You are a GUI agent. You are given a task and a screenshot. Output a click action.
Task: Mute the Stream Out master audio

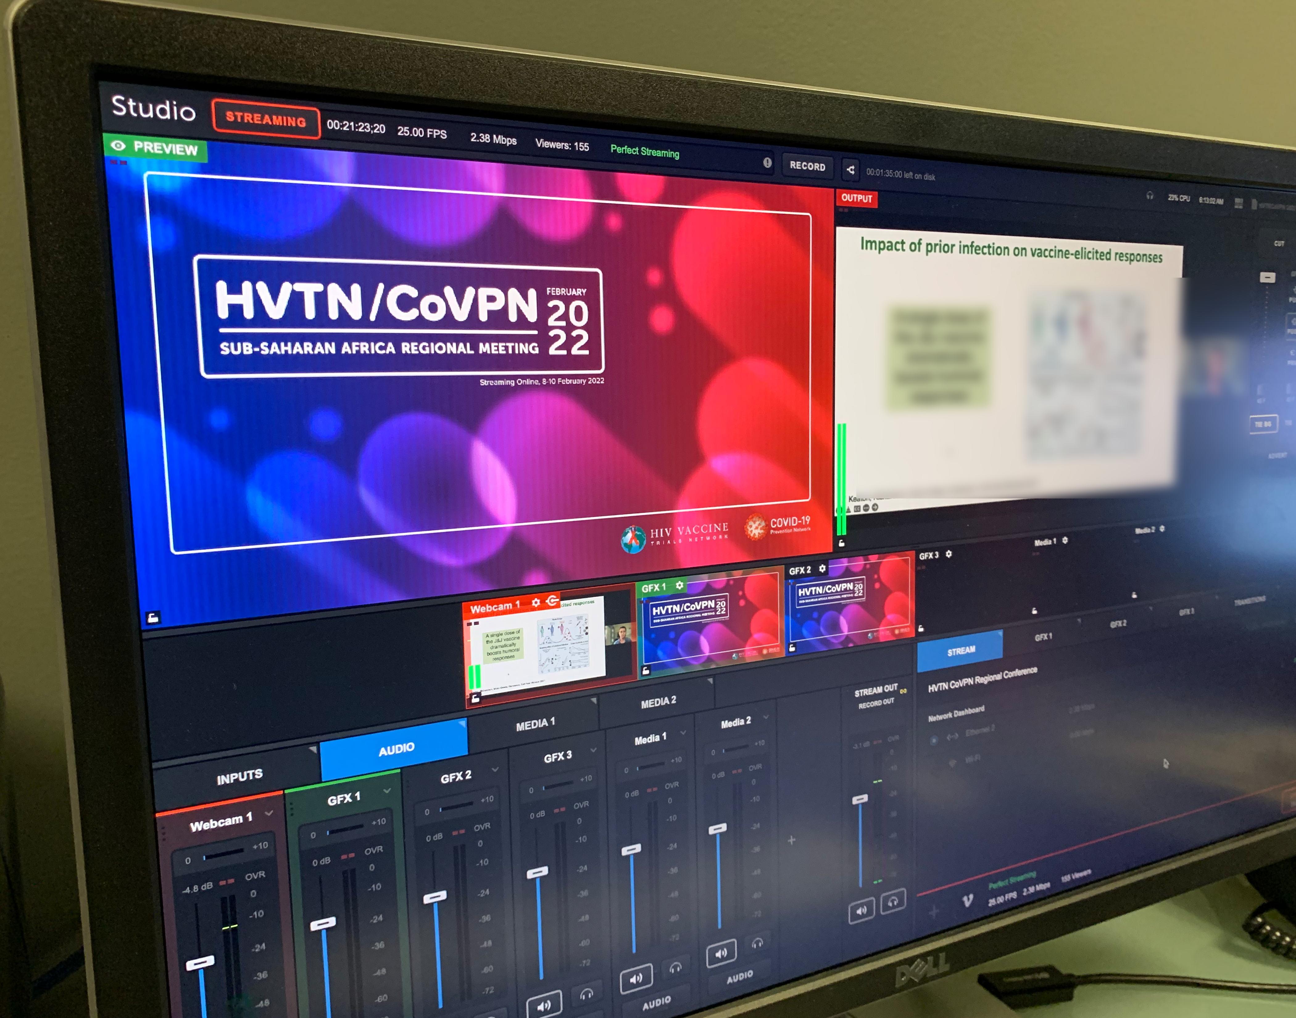point(862,911)
